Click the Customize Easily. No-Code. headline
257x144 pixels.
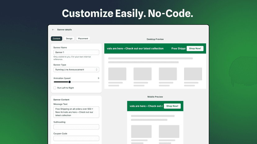pyautogui.click(x=128, y=13)
